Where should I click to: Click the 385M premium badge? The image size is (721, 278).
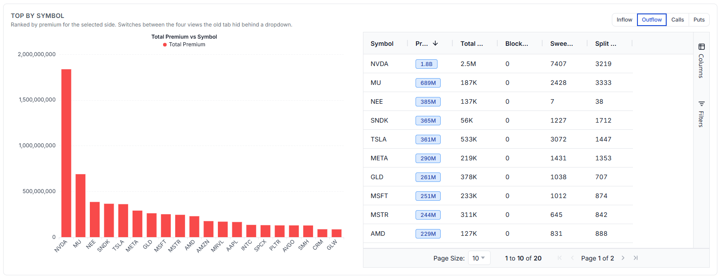point(428,101)
